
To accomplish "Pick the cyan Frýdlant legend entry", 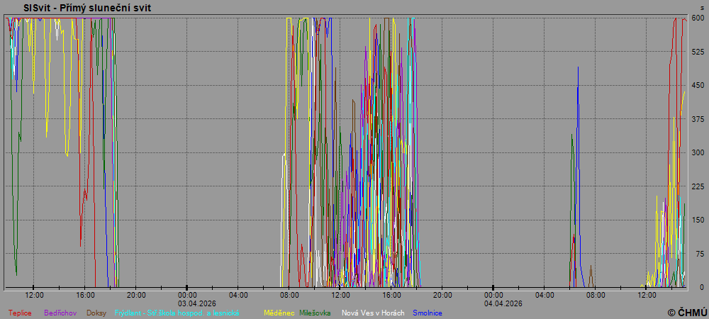I will (177, 313).
